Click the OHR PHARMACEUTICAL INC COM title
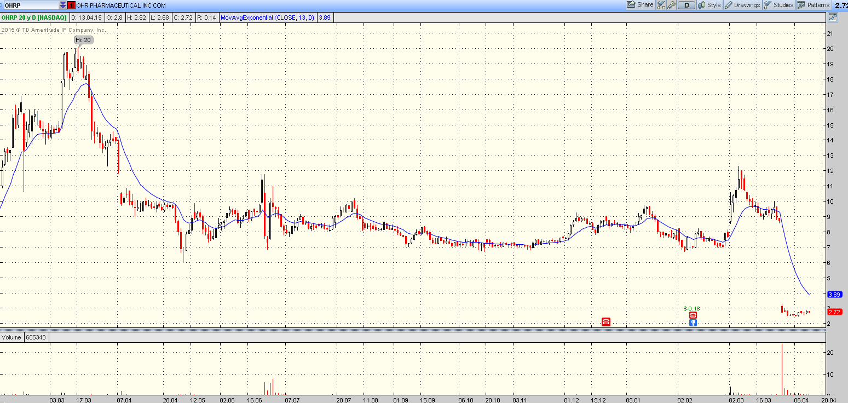 click(x=121, y=5)
